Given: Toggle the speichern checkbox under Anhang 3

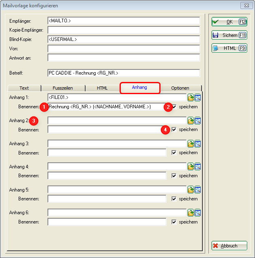Looking at the screenshot, I should (x=174, y=153).
